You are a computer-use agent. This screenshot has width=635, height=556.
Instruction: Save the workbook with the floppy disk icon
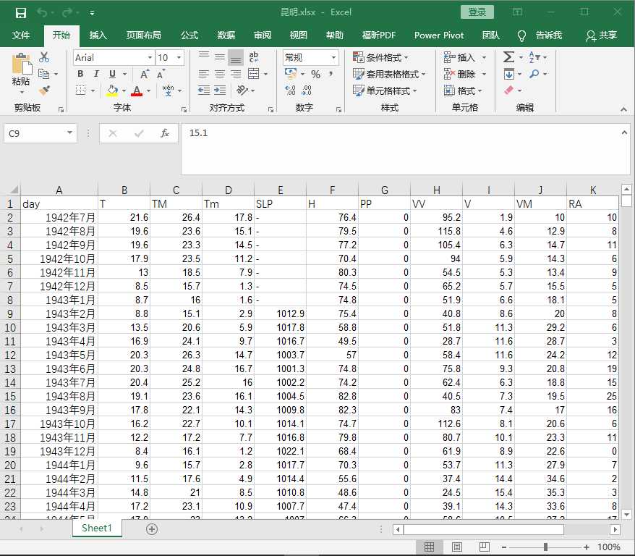[21, 13]
